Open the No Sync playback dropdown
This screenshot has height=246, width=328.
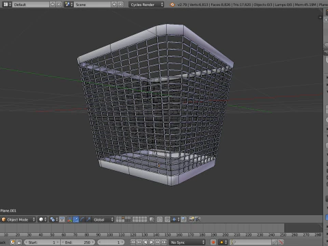(x=187, y=242)
